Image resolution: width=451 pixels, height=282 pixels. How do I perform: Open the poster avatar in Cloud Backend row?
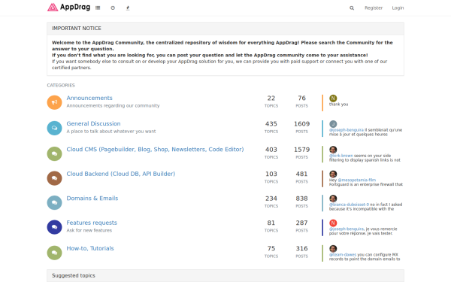pos(333,174)
